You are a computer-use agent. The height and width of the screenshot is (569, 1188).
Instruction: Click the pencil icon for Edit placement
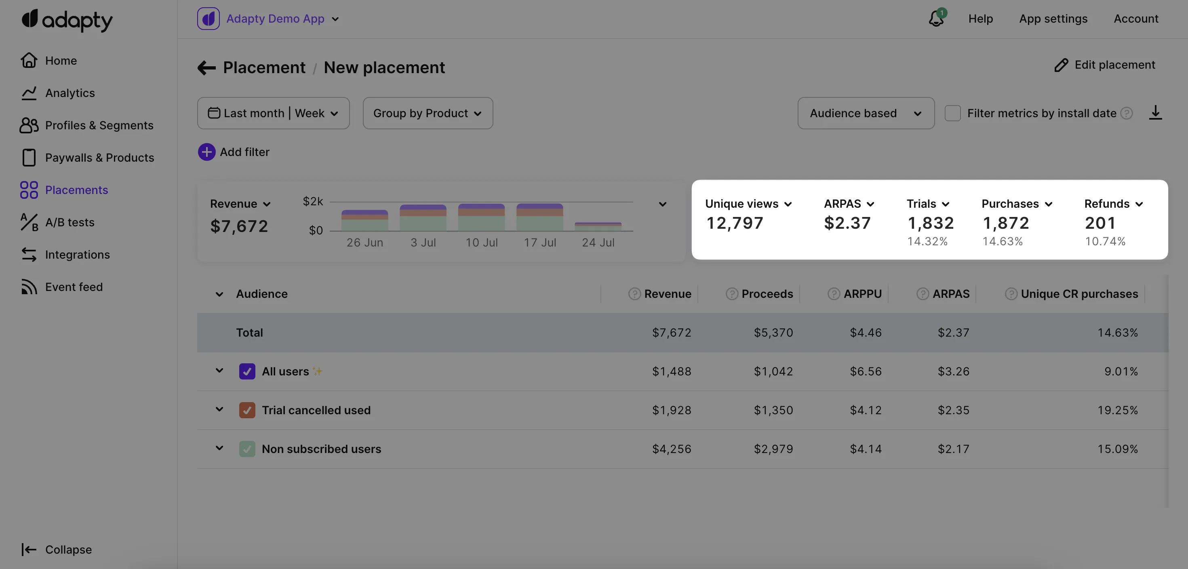1061,65
